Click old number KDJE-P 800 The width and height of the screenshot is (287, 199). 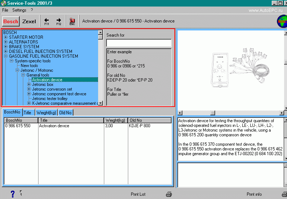pos(140,126)
